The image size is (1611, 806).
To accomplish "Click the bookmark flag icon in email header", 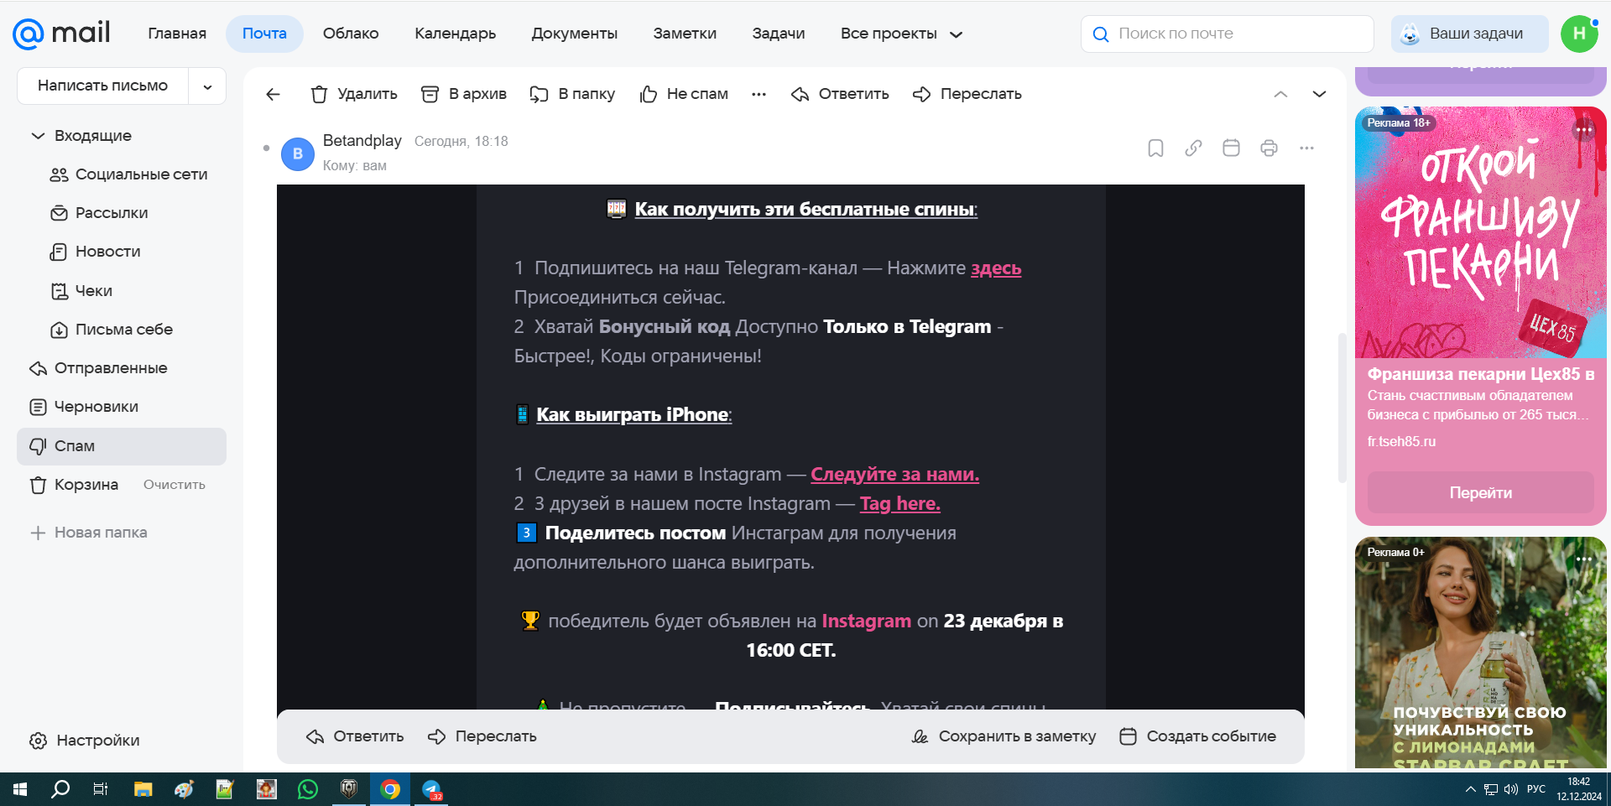I will pos(1155,148).
